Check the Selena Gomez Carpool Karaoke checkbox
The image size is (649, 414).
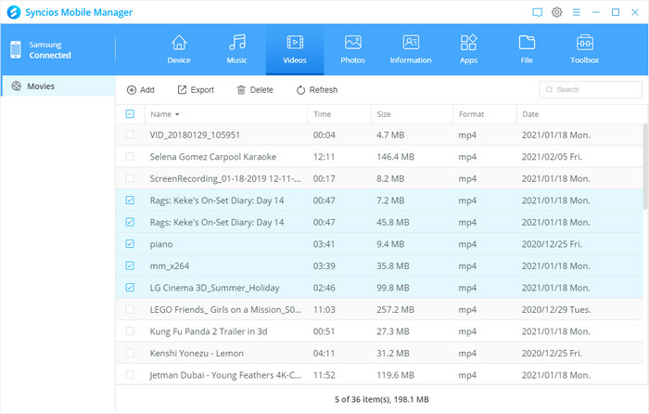click(x=130, y=157)
